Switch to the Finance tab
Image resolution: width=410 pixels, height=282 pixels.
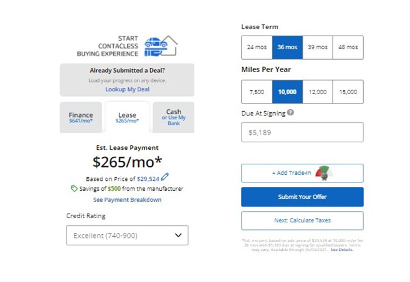point(81,117)
